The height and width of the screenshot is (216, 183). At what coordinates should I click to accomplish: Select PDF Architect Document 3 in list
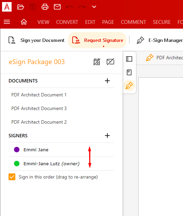tap(39, 108)
